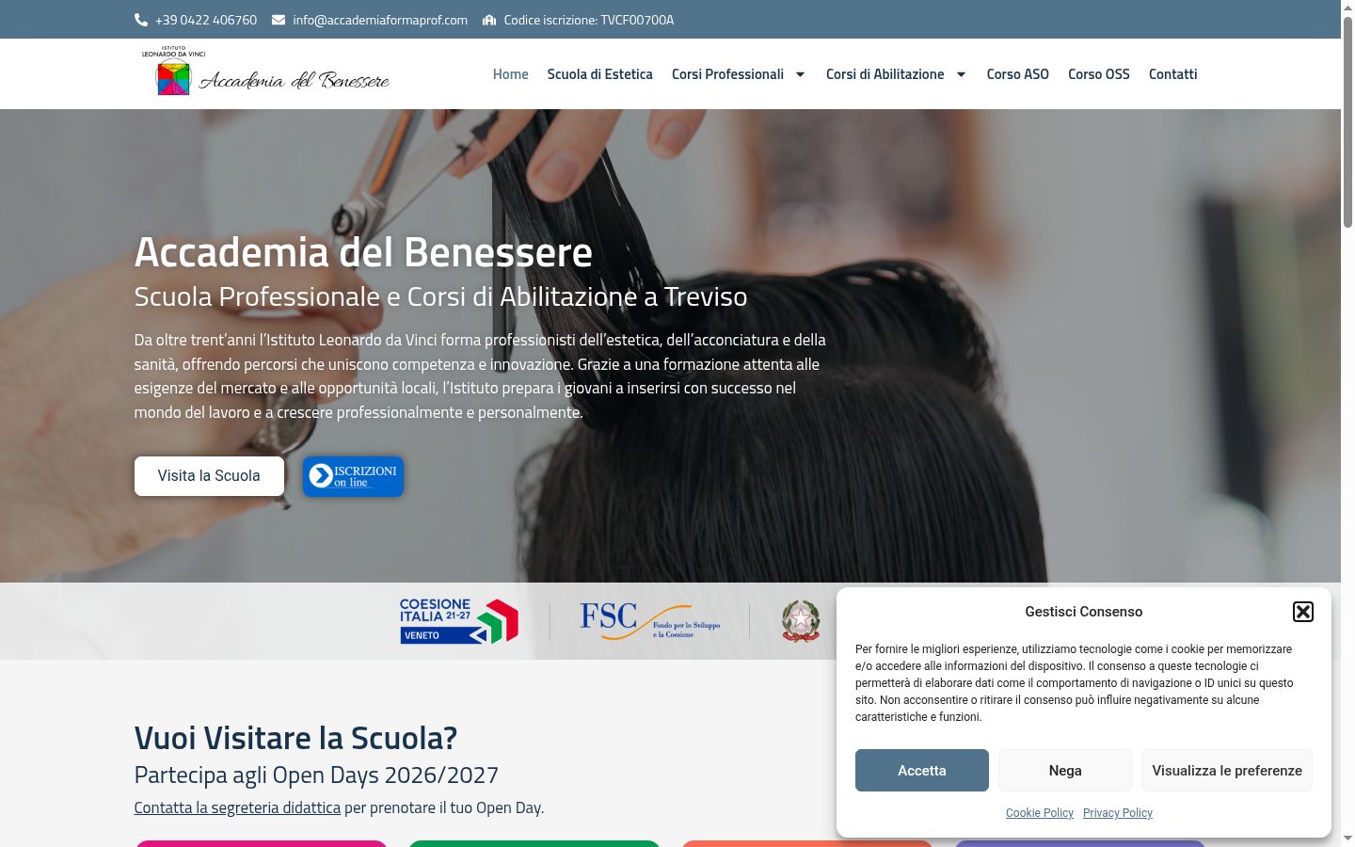This screenshot has height=847, width=1355.
Task: Accept cookies with the Accetta button
Action: tap(922, 771)
